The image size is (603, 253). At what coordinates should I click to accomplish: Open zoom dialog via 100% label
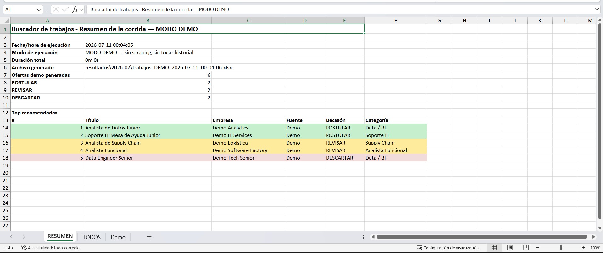(595, 248)
